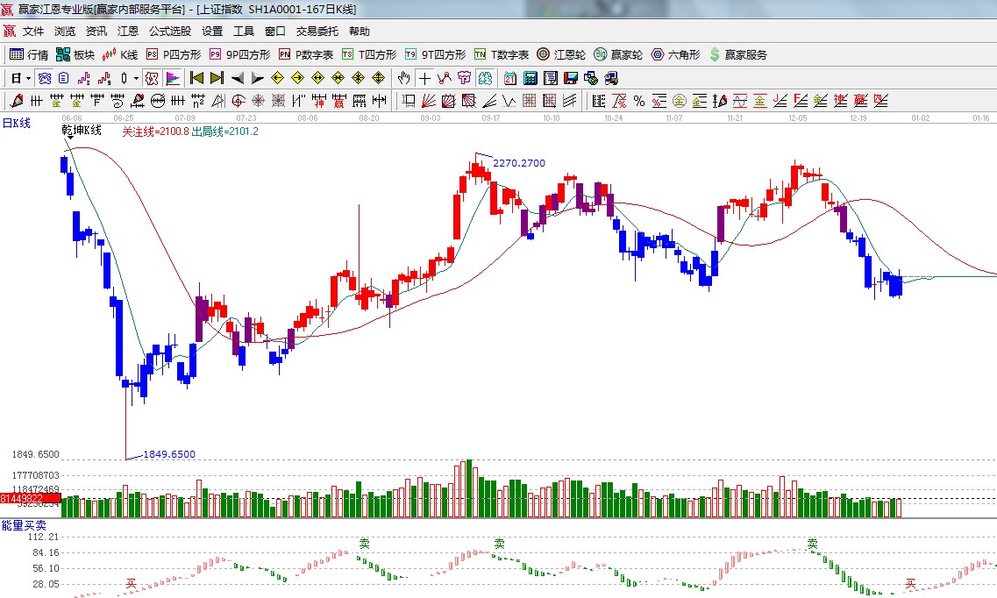Open 赢家服务 with dollar sign icon
Screen dimensions: 997x598
point(737,54)
